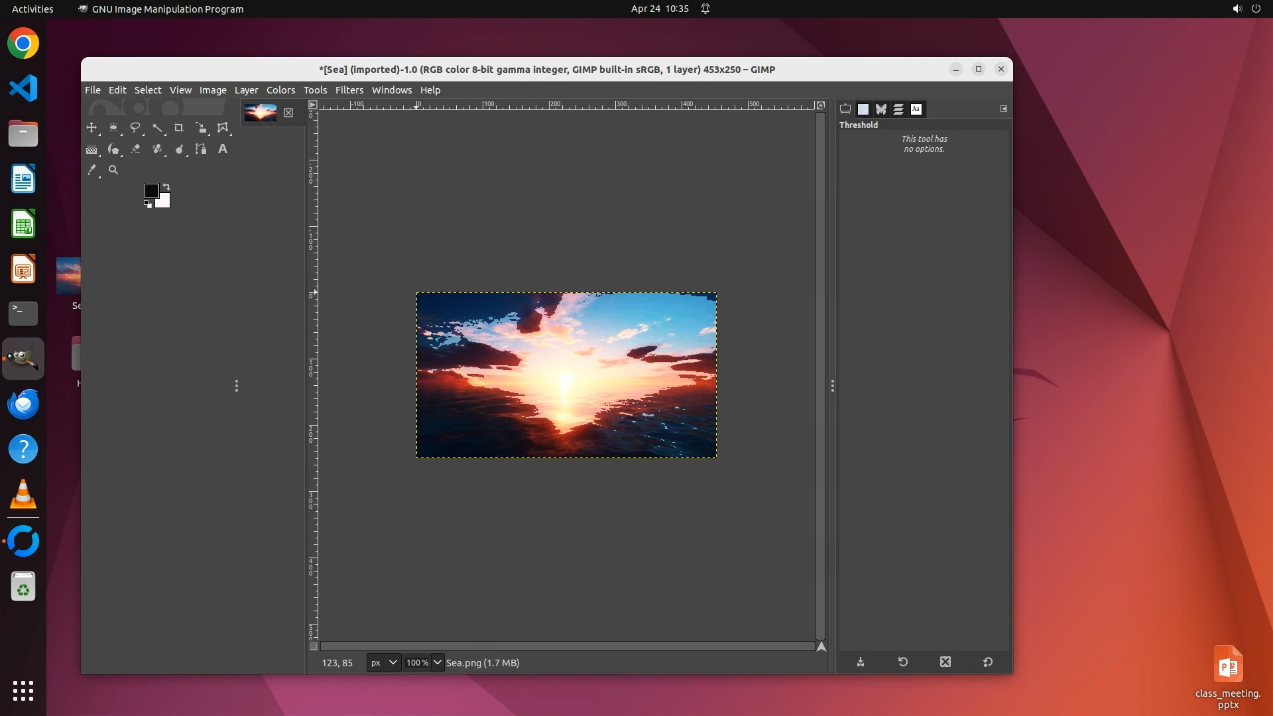Open the Filters menu

tap(349, 90)
